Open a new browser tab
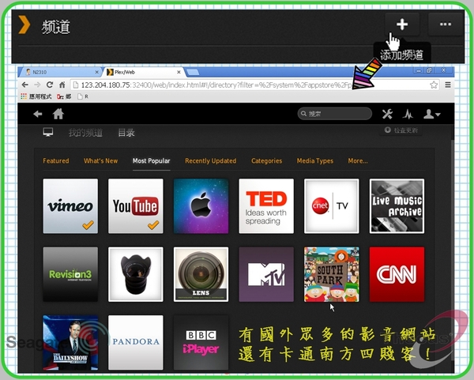The image size is (474, 380). (192, 72)
